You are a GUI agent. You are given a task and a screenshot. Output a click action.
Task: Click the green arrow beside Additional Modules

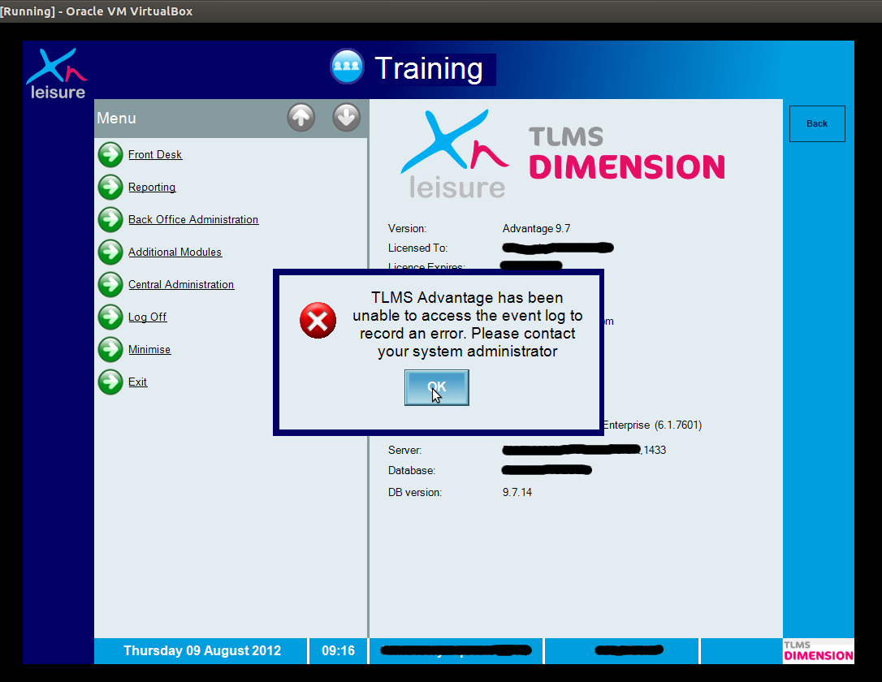(x=110, y=252)
